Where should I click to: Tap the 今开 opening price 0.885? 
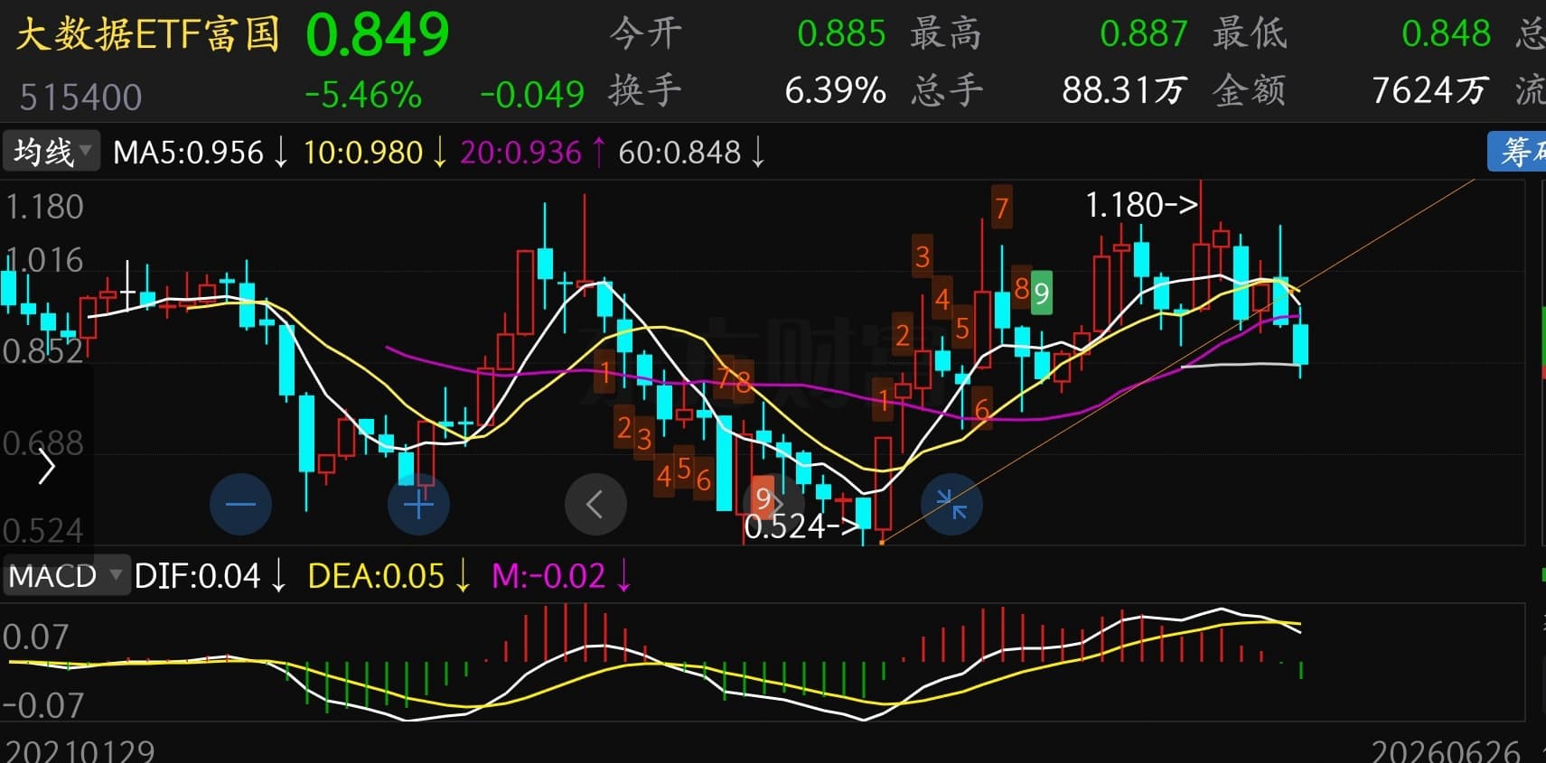pos(841,34)
